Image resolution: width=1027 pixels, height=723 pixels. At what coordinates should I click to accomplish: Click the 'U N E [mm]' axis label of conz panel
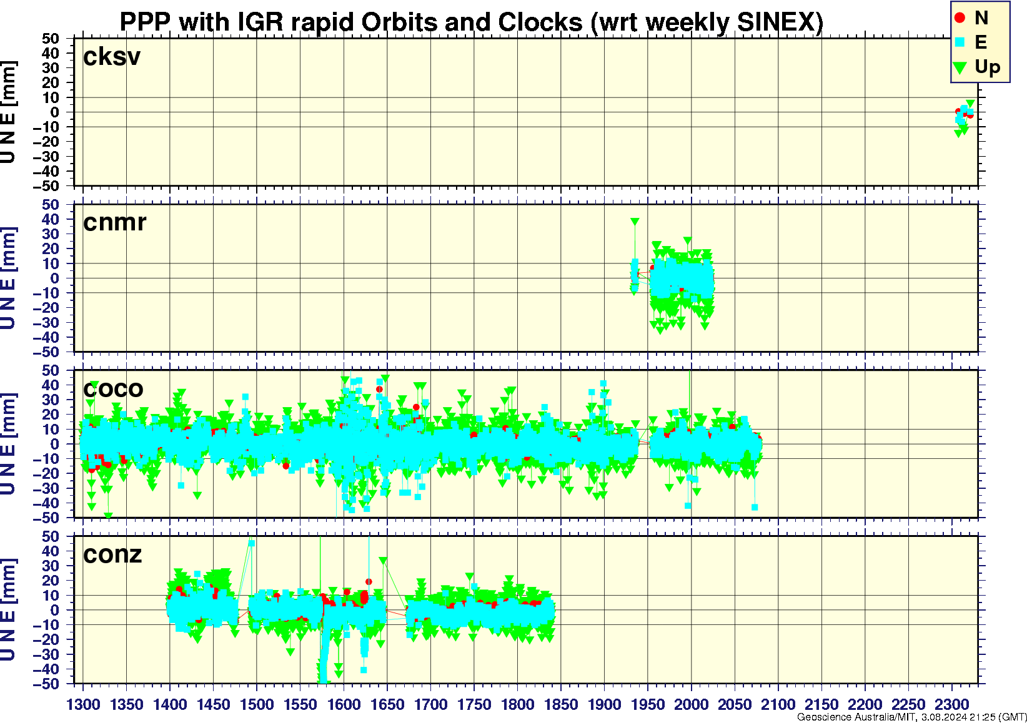[x=8, y=610]
